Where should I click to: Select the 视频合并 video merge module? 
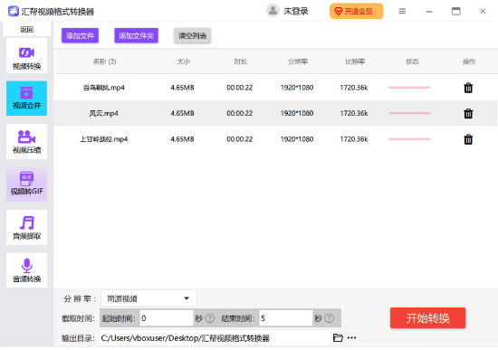pos(26,99)
